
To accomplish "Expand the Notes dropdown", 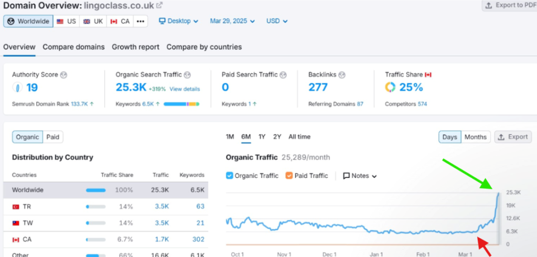I will pos(360,176).
